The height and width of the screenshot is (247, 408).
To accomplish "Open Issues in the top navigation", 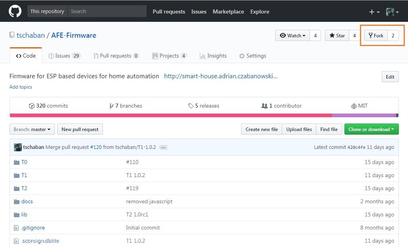I will click(199, 12).
